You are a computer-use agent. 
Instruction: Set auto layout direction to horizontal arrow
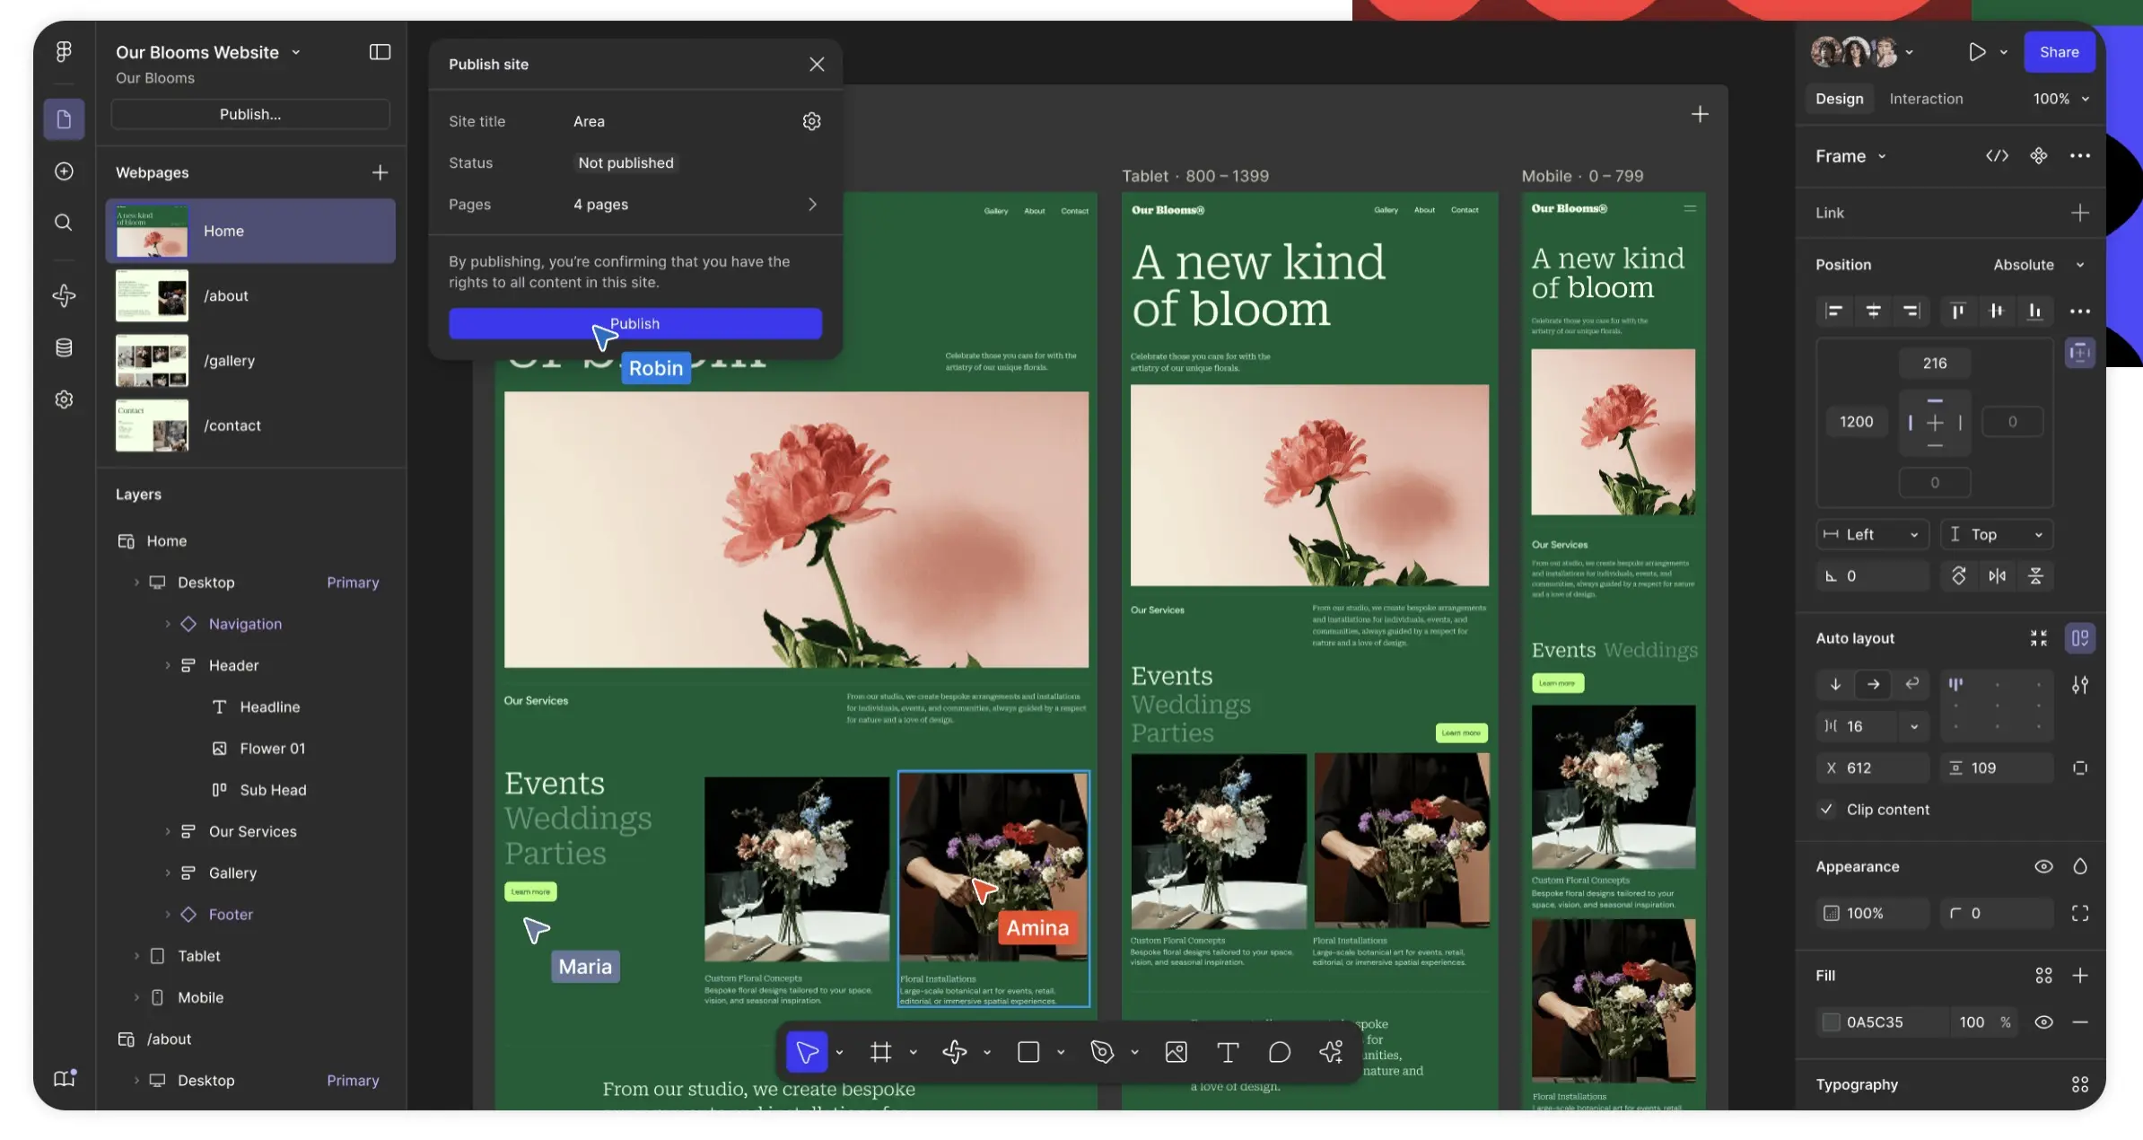tap(1874, 685)
